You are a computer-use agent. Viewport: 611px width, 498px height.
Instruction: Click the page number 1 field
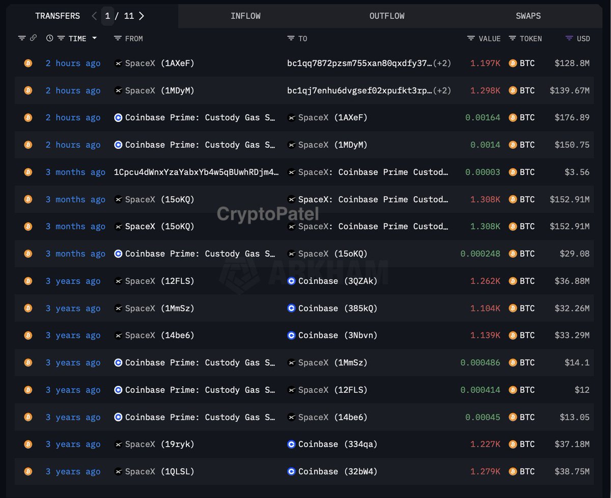point(107,16)
